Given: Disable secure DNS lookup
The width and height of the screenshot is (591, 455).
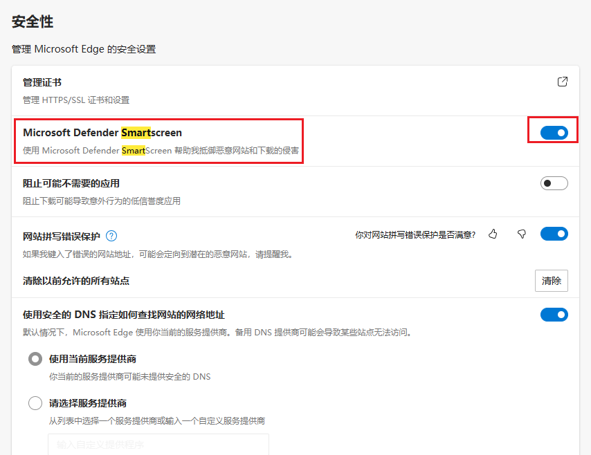Looking at the screenshot, I should click(x=554, y=315).
